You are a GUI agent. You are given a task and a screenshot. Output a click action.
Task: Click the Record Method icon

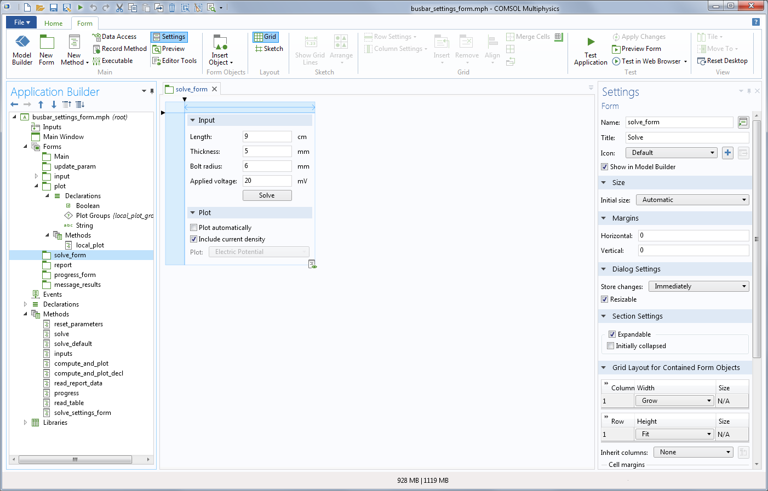96,49
